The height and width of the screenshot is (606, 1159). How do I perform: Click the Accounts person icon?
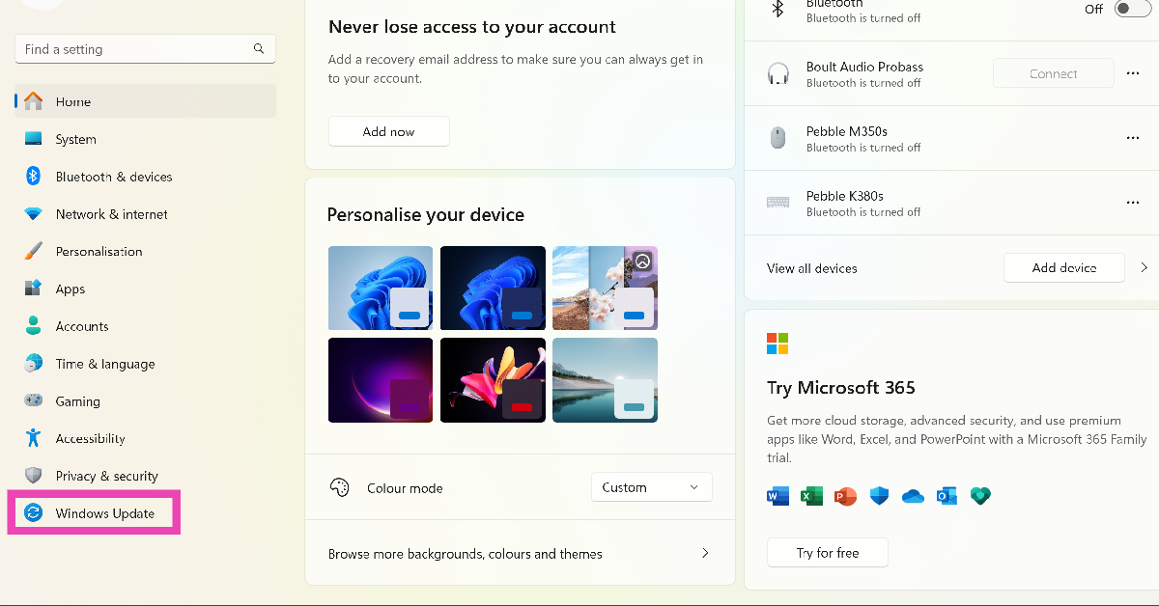[33, 326]
